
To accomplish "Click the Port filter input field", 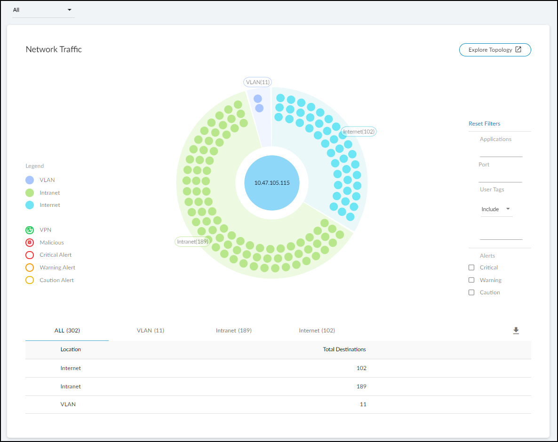I will pos(500,177).
